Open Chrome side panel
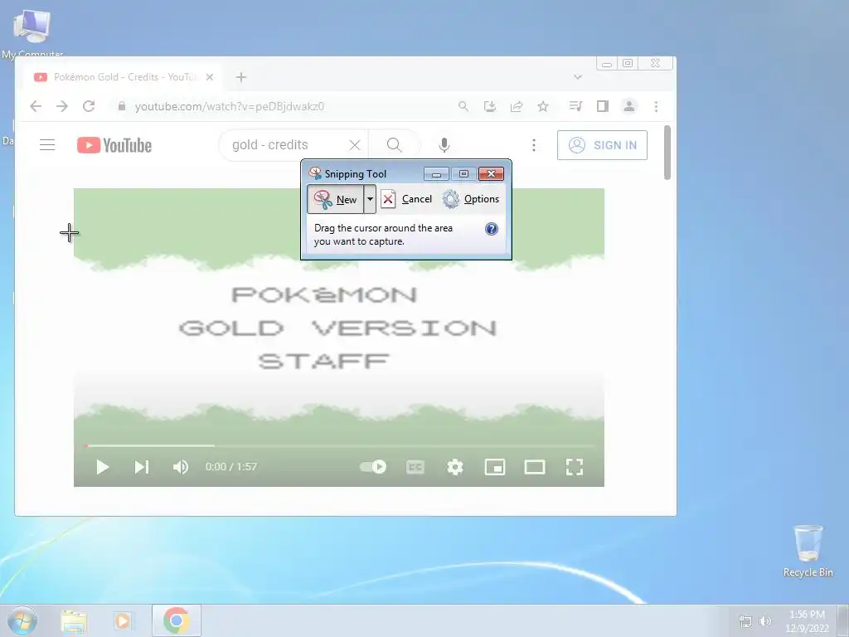The width and height of the screenshot is (849, 637). (603, 106)
